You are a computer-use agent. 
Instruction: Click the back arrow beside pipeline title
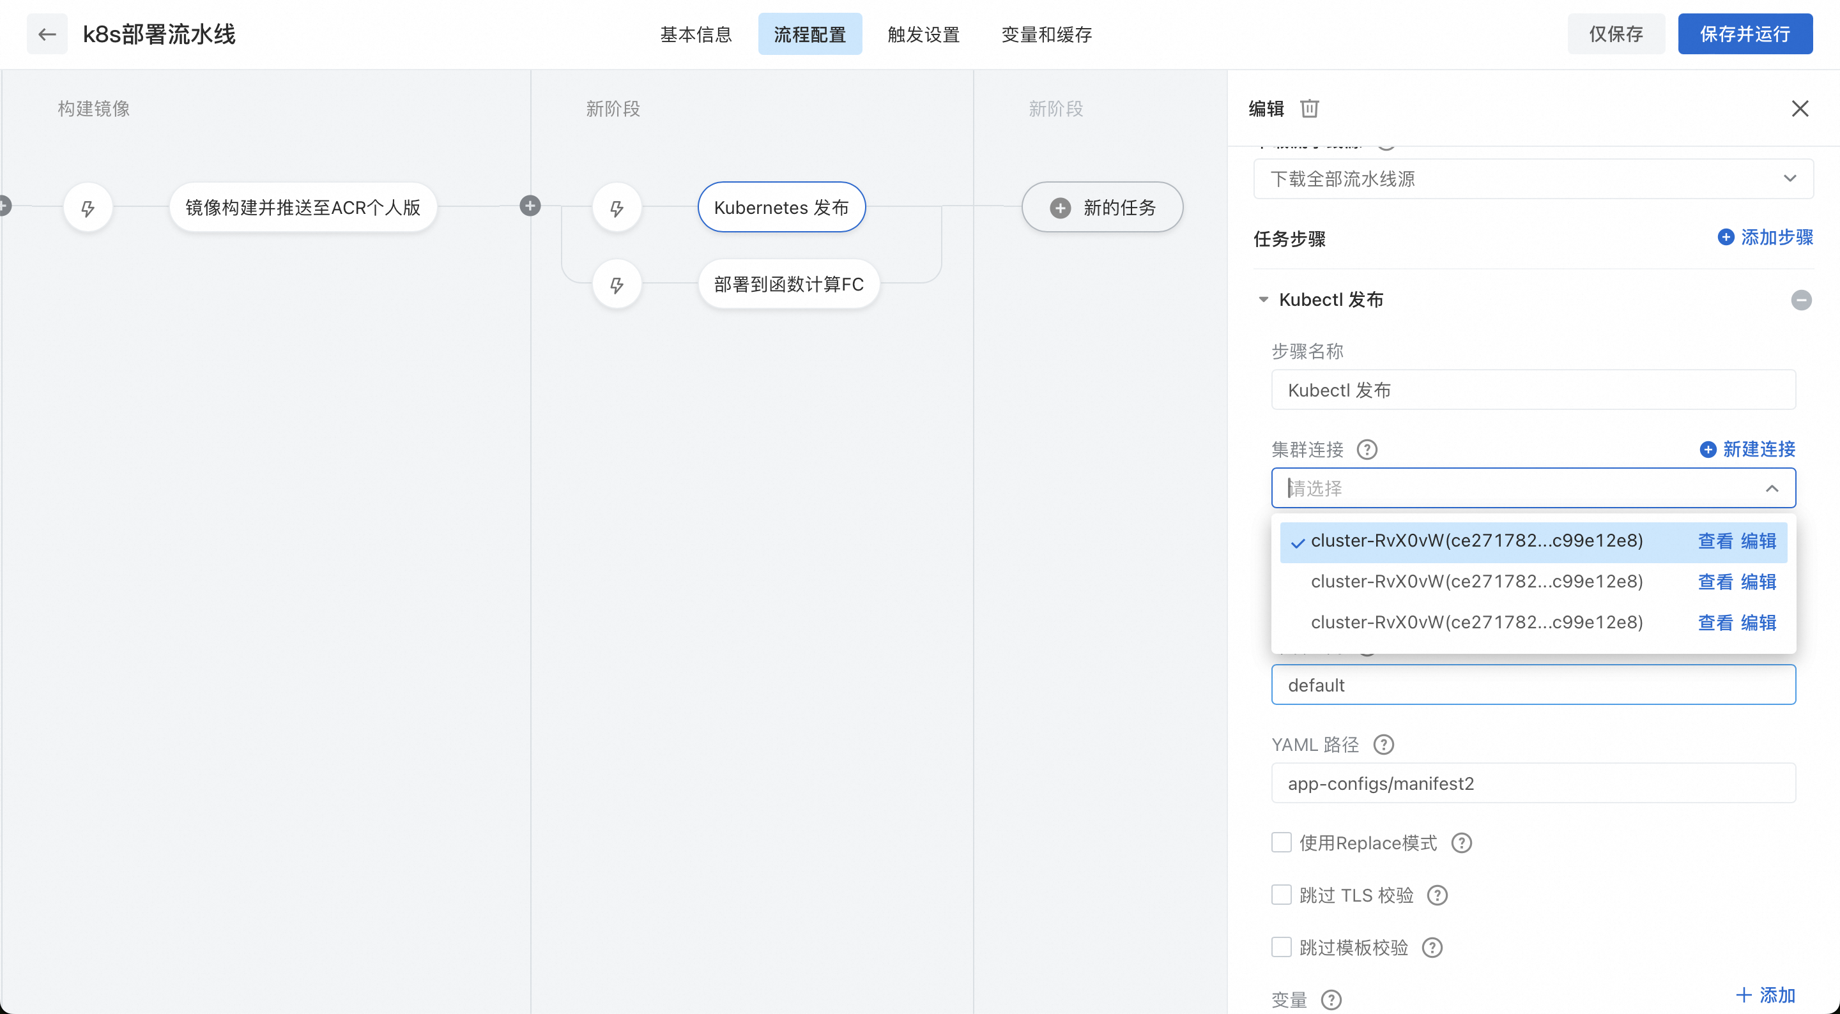pos(47,34)
